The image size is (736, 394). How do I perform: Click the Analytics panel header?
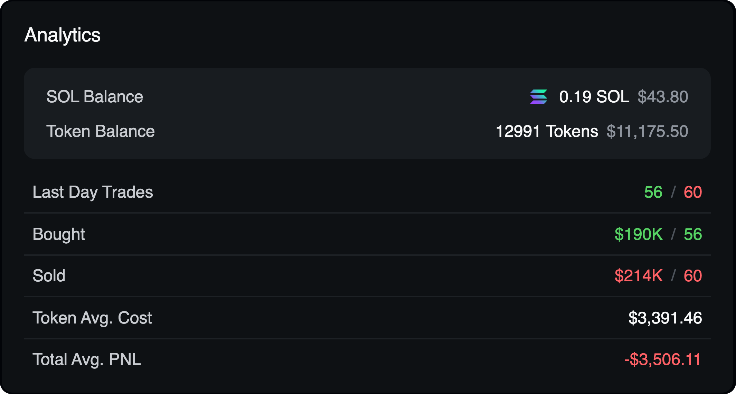click(x=63, y=35)
